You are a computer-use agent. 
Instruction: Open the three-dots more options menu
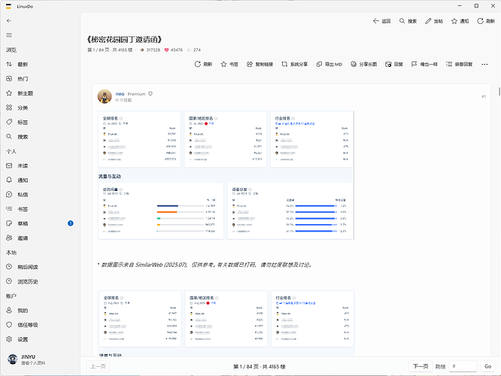(x=484, y=64)
